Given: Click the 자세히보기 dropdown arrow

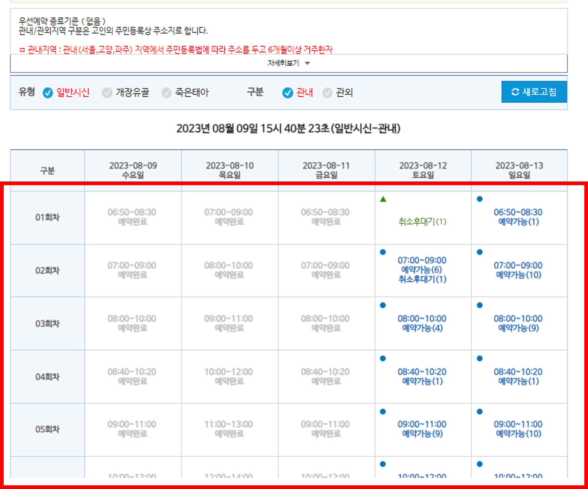Looking at the screenshot, I should click(307, 63).
